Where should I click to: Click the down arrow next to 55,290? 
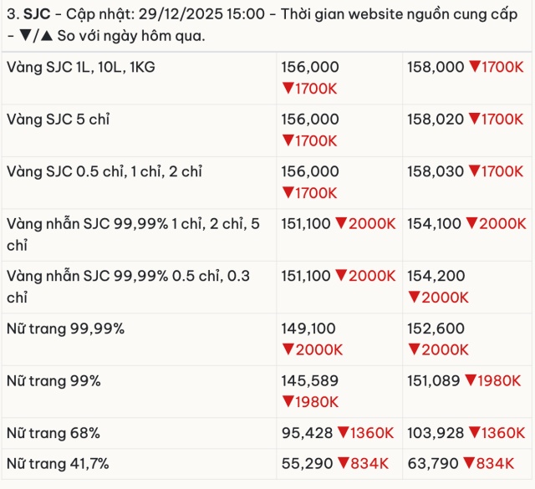point(341,462)
